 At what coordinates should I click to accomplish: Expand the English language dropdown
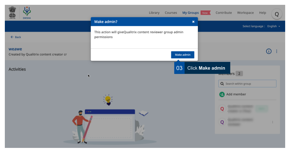click(274, 26)
